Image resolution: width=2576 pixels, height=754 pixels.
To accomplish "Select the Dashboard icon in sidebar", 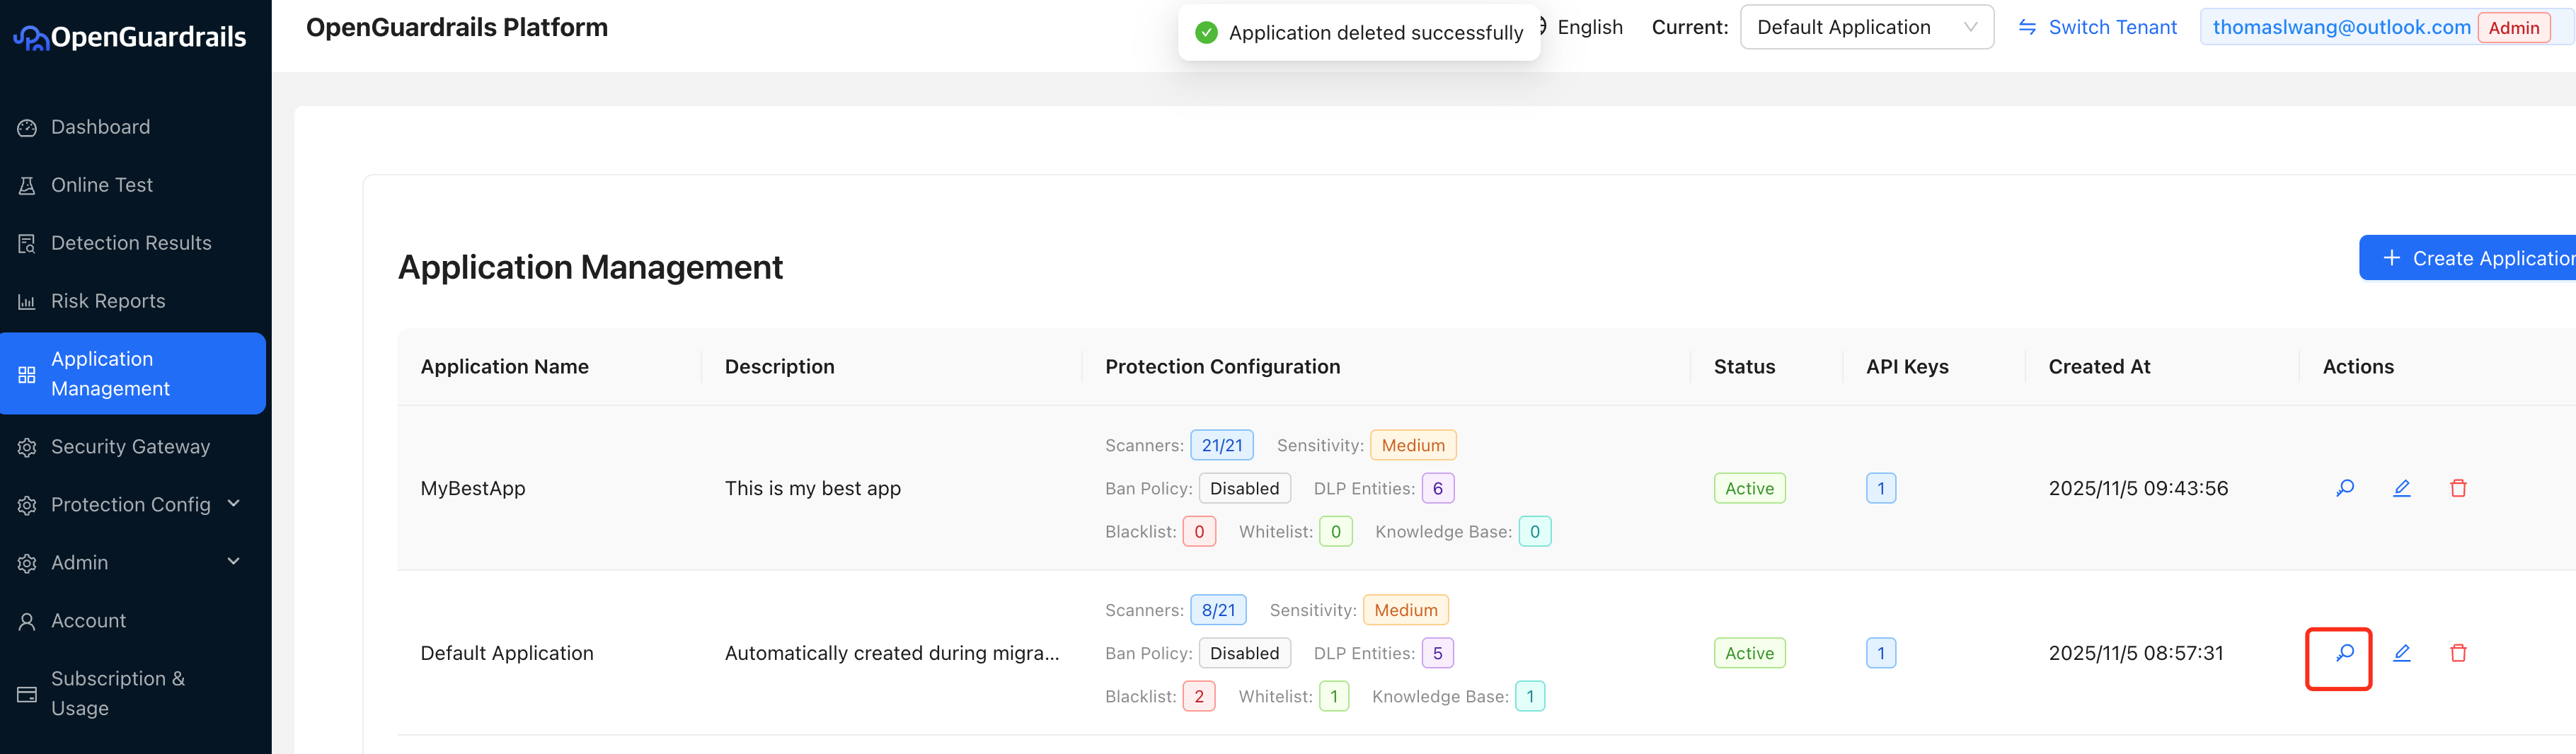I will (27, 127).
